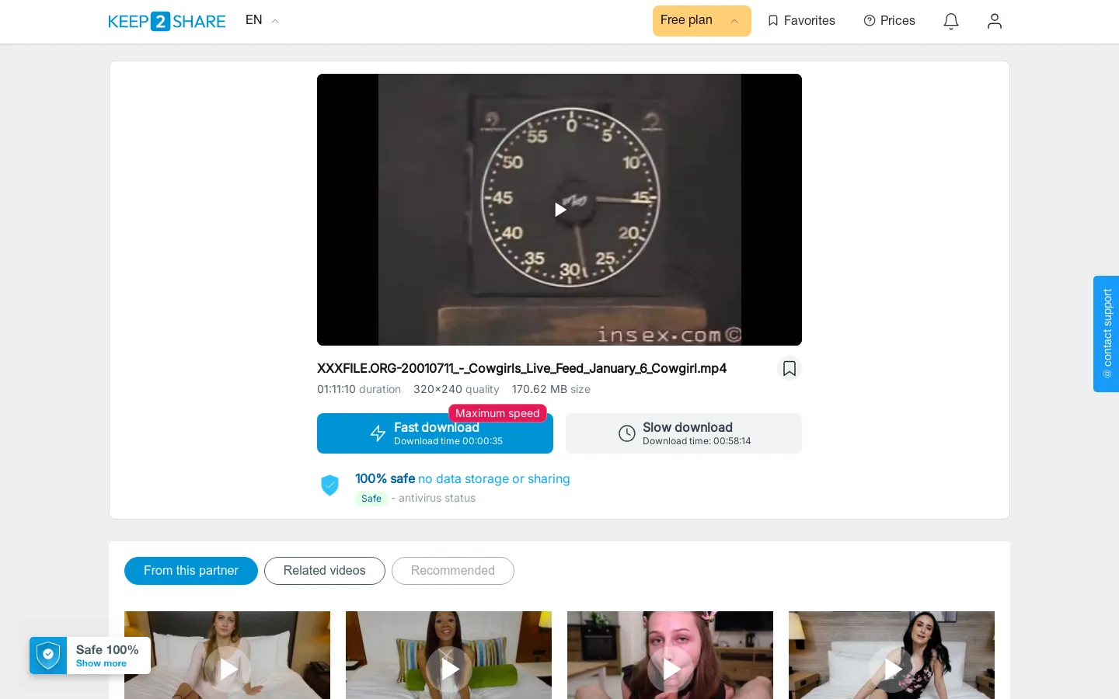
Task: Click the 320×240 quality text
Action: (456, 389)
